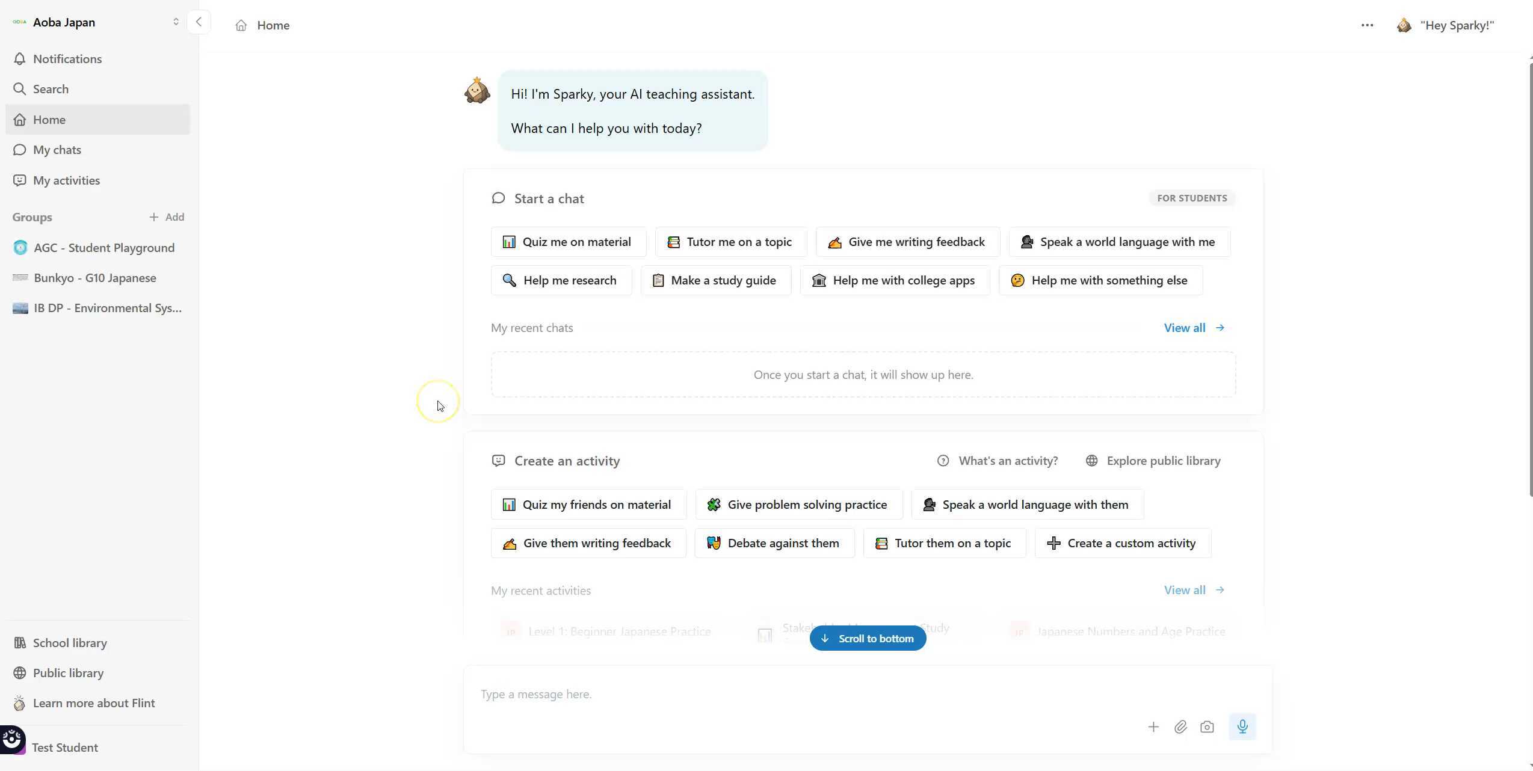
Task: Click the accessibility widget icon bottom-left
Action: tap(12, 739)
